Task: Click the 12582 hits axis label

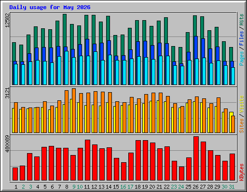Action: 7,20
